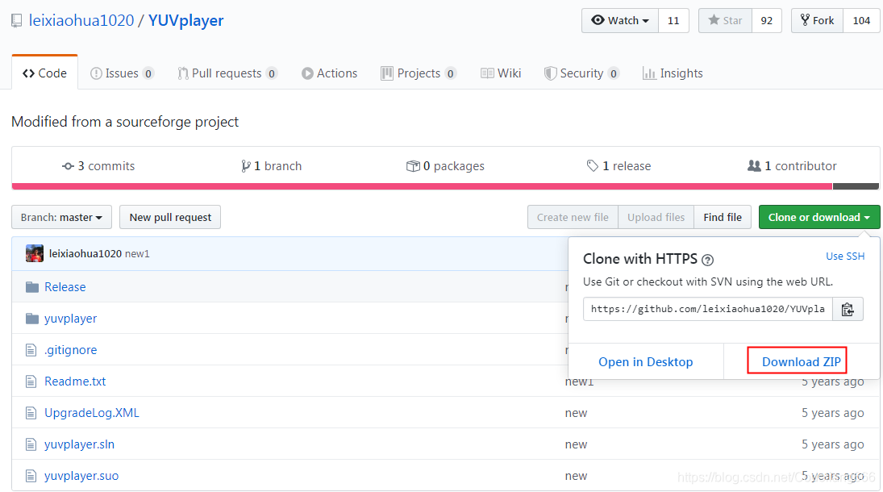View the 3 commits history
The image size is (883, 492).
tap(98, 165)
